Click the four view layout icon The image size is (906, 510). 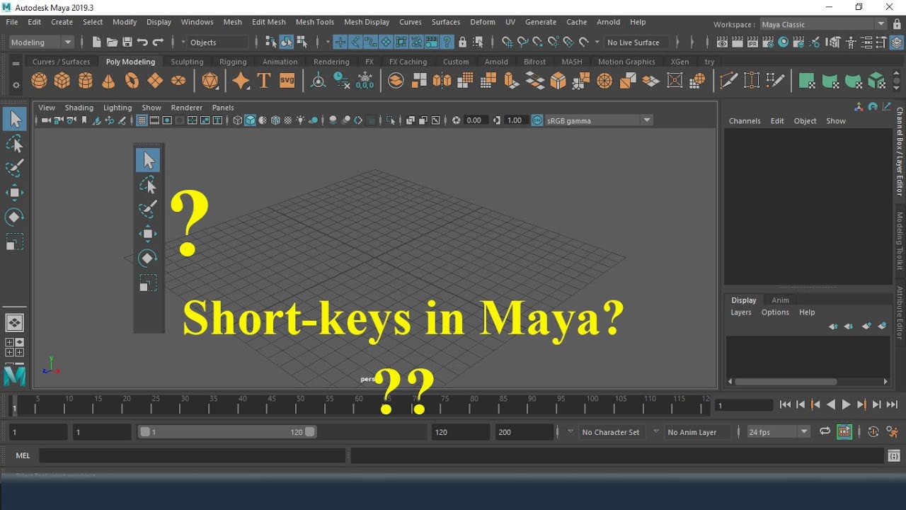(x=14, y=347)
